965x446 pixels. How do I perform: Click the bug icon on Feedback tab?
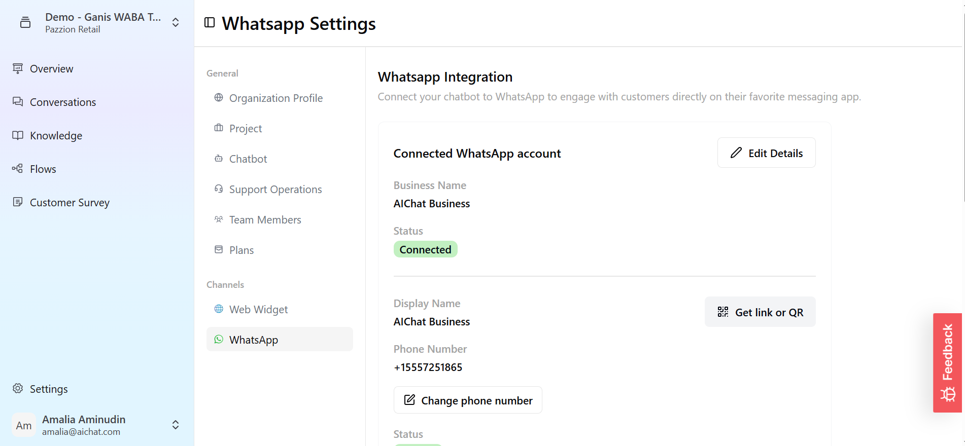pos(948,394)
